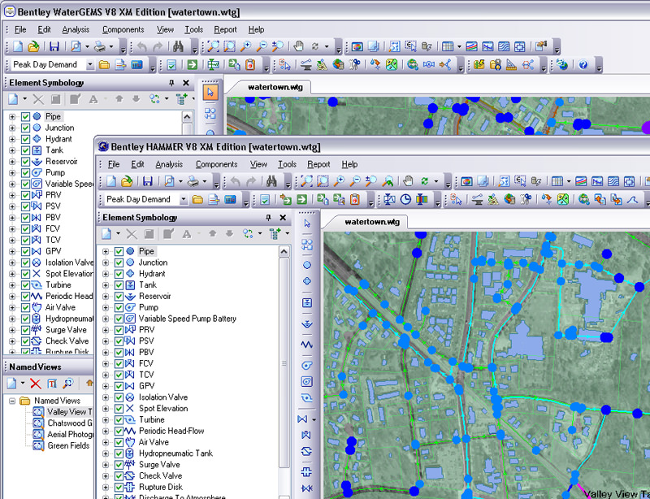650x499 pixels.
Task: Pin HAMMER Element Symbology panel
Action: tap(269, 217)
